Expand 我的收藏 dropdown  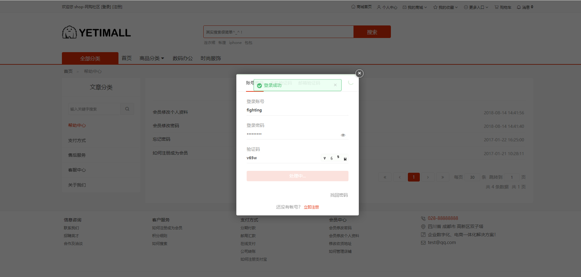point(445,7)
